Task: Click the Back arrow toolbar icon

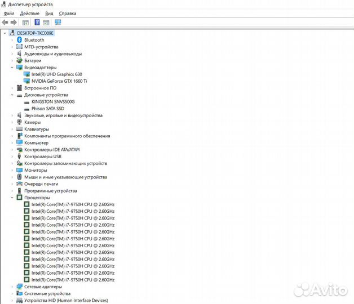Action: pyautogui.click(x=5, y=23)
